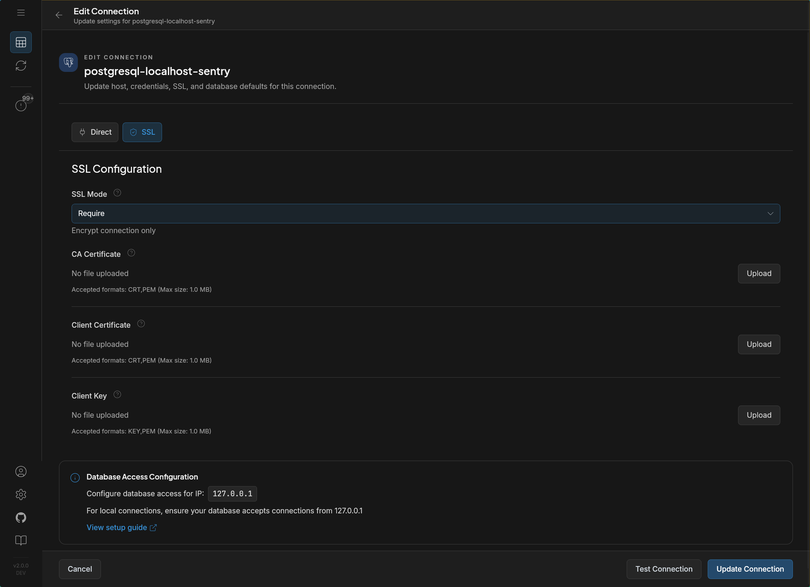Click the help icon next to SSL Mode
The width and height of the screenshot is (810, 587).
click(117, 193)
